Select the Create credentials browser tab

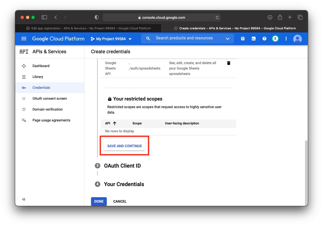(x=235, y=28)
